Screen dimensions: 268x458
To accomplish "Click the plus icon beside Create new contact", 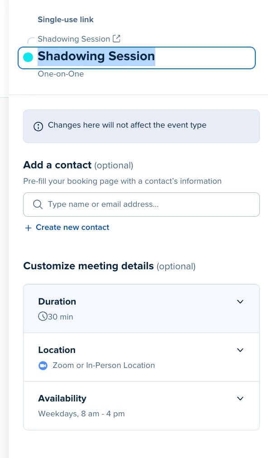I will click(29, 228).
